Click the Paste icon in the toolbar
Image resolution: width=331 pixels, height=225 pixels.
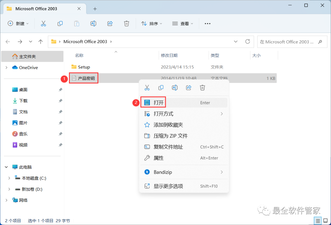pos(77,24)
